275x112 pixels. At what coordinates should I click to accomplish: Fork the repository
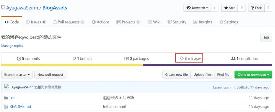(256, 8)
